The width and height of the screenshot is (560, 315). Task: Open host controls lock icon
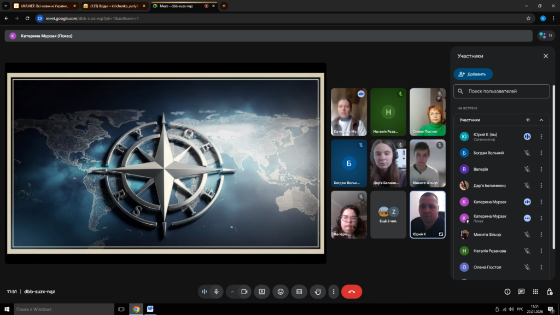[549, 292]
